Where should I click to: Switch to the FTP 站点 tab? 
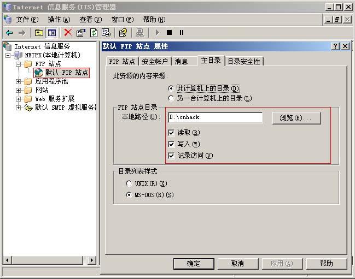pos(122,62)
